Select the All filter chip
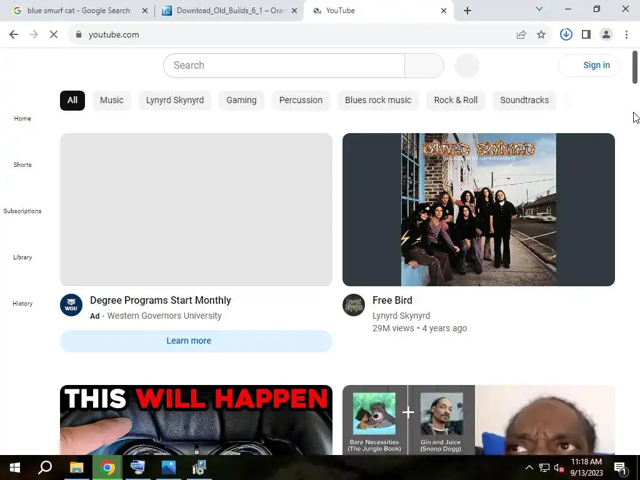The height and width of the screenshot is (480, 640). click(72, 101)
